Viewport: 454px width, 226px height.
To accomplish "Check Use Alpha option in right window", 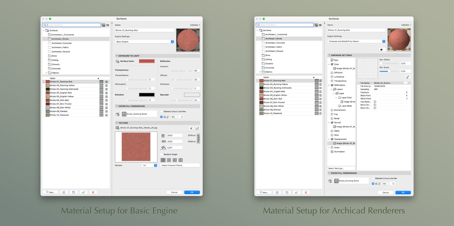I will [x=375, y=102].
